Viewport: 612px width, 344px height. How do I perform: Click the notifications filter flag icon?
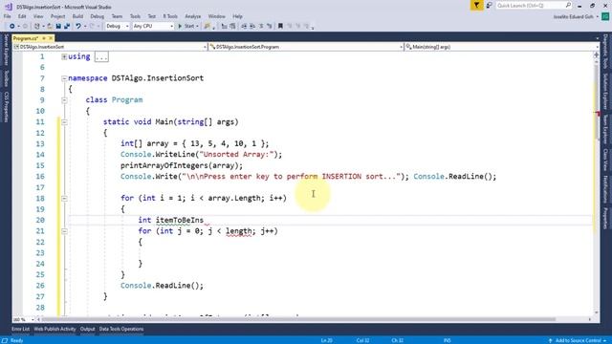click(476, 6)
